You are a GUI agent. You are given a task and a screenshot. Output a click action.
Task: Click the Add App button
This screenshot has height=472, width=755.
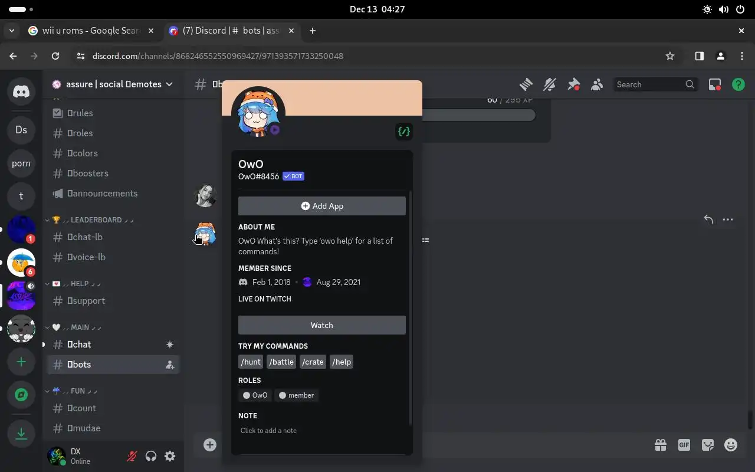pyautogui.click(x=322, y=206)
